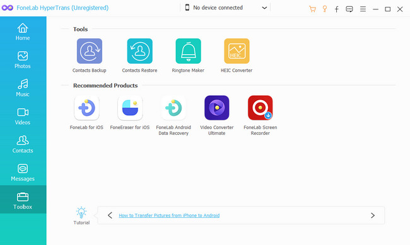410x245 pixels.
Task: Select the FoneEraser for iOS product icon
Action: coord(130,108)
